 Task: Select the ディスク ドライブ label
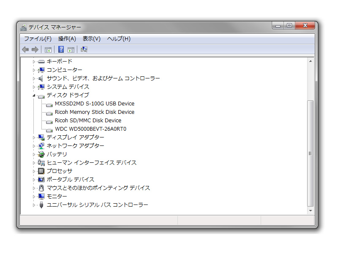pyautogui.click(x=68, y=95)
